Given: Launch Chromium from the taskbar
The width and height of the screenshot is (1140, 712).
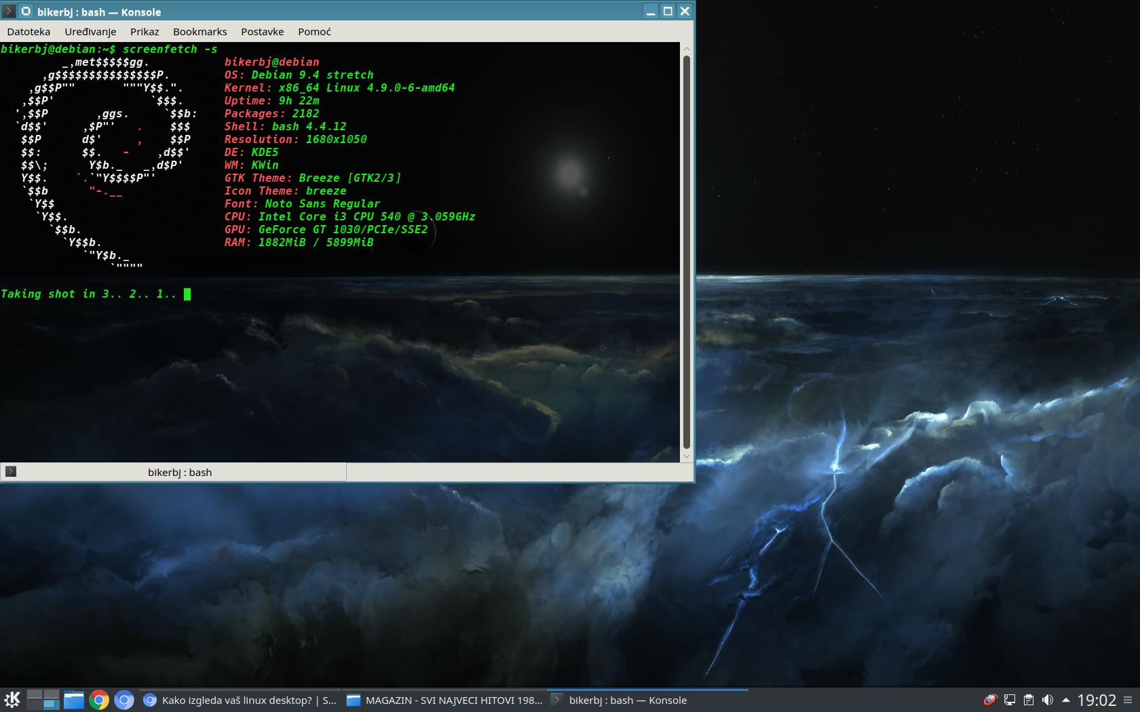Looking at the screenshot, I should tap(124, 700).
